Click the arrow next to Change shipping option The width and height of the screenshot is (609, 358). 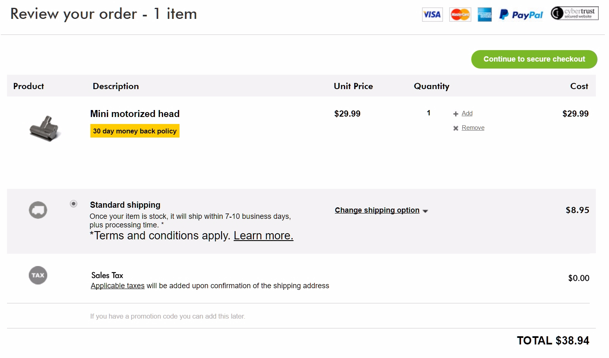(x=425, y=211)
